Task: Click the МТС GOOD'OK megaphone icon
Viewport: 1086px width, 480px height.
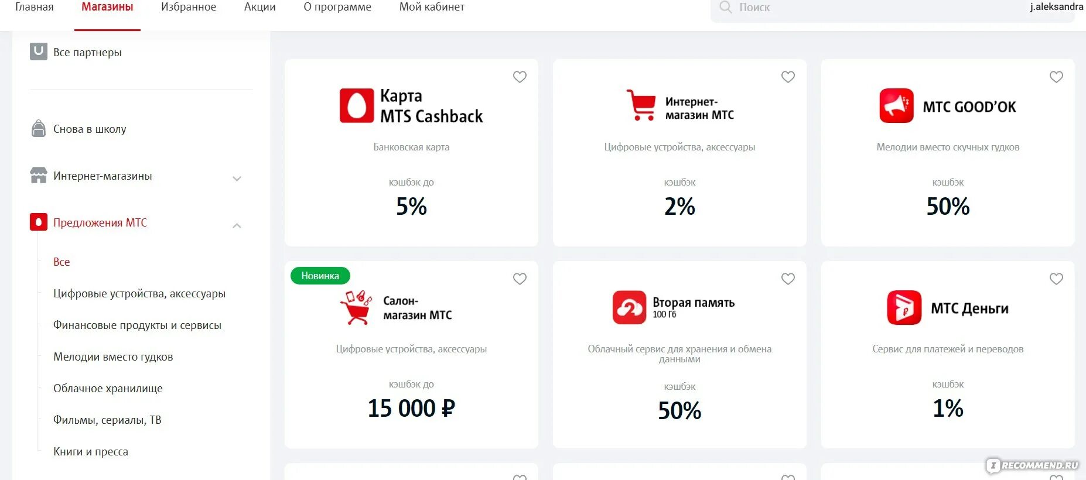Action: (x=896, y=106)
